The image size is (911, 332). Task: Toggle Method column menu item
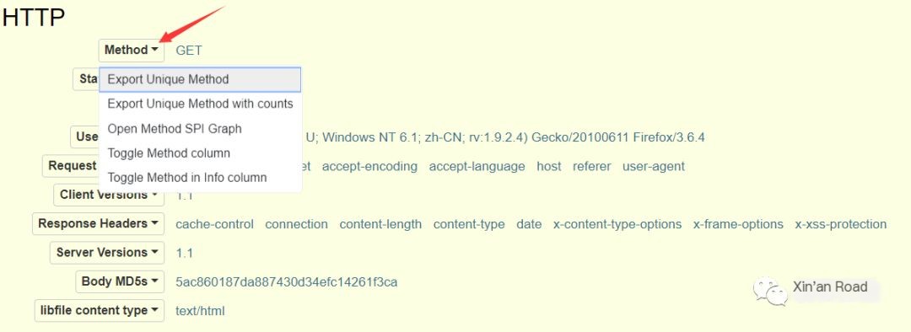coord(200,153)
